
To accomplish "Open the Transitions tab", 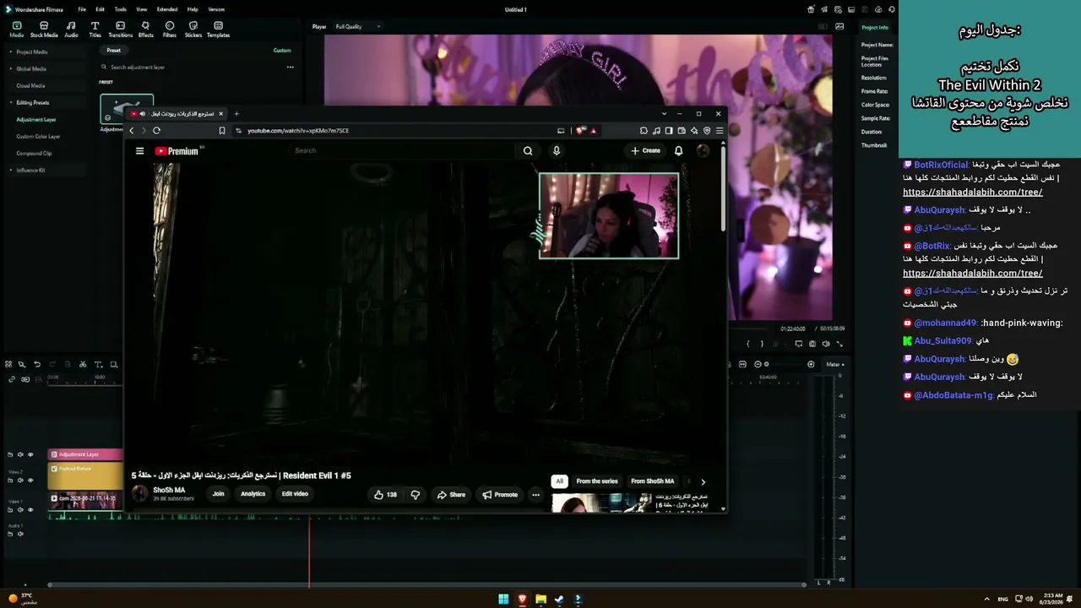I will [120, 30].
